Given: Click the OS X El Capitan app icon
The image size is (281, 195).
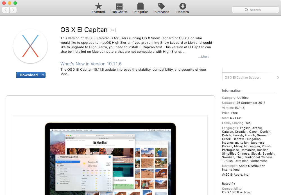Looking at the screenshot, I should 30,46.
